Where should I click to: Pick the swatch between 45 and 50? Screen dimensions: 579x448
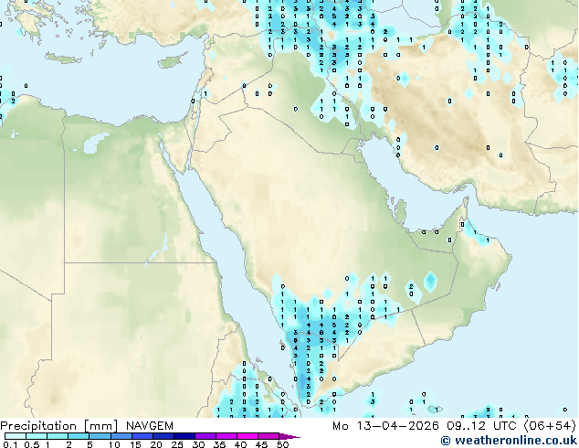(268, 436)
